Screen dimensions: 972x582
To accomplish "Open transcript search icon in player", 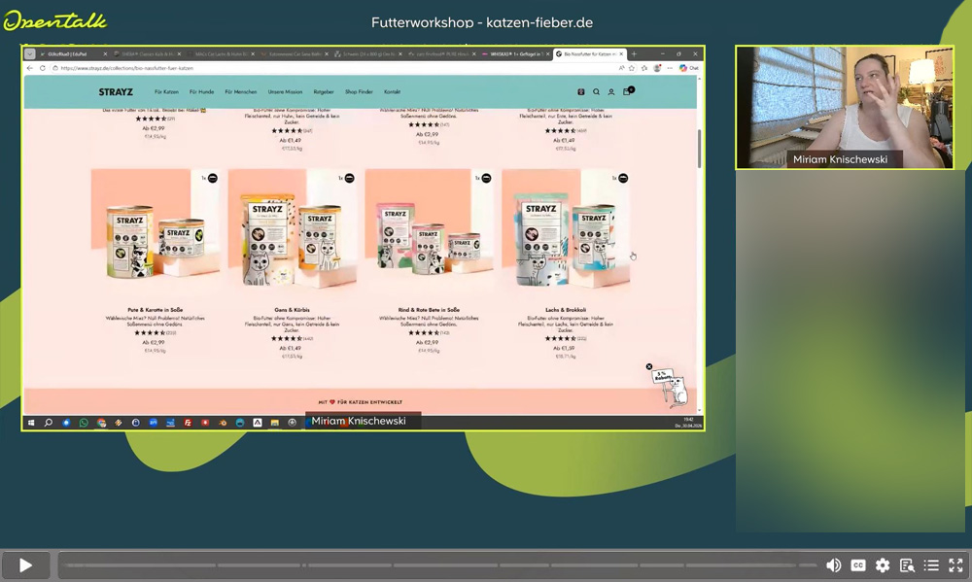I will (x=907, y=565).
